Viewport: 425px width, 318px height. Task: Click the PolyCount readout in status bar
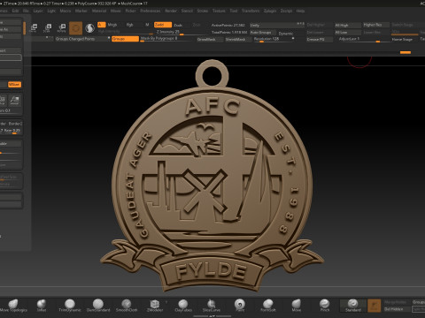pos(97,4)
